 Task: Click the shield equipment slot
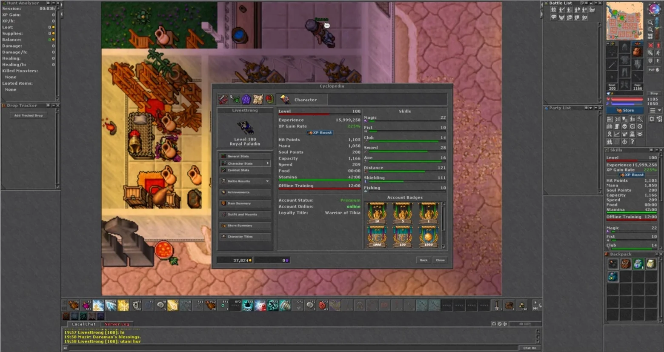click(x=637, y=65)
